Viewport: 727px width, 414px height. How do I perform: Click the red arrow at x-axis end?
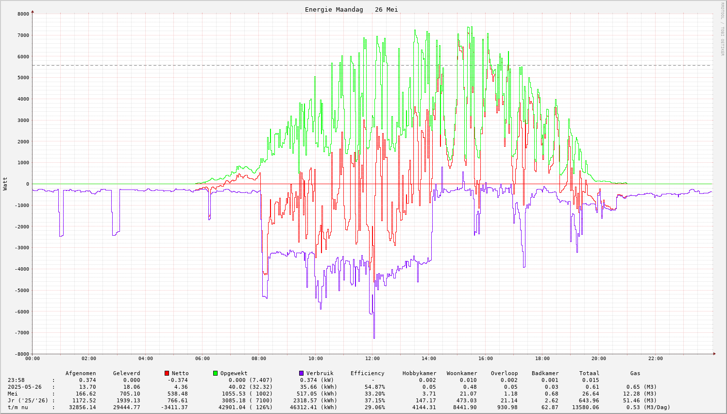714,354
